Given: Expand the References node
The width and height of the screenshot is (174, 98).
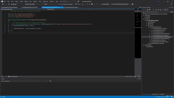Looking at the screenshot, I should pyautogui.click(x=147, y=22).
